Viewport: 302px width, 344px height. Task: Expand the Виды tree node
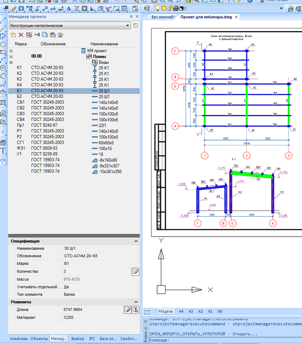pyautogui.click(x=11, y=62)
